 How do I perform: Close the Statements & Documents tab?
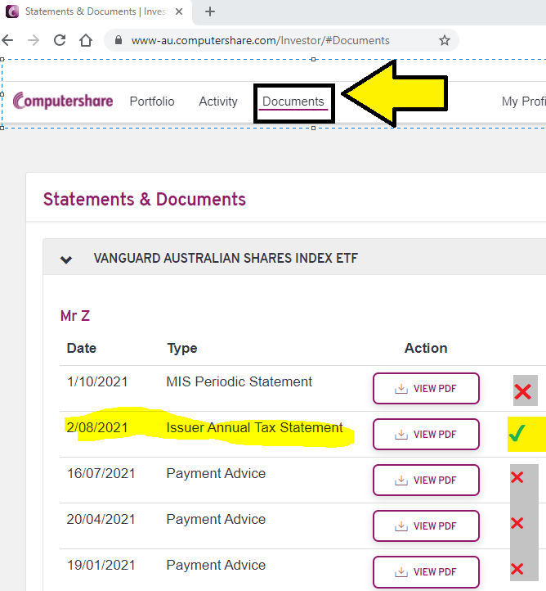[x=179, y=11]
